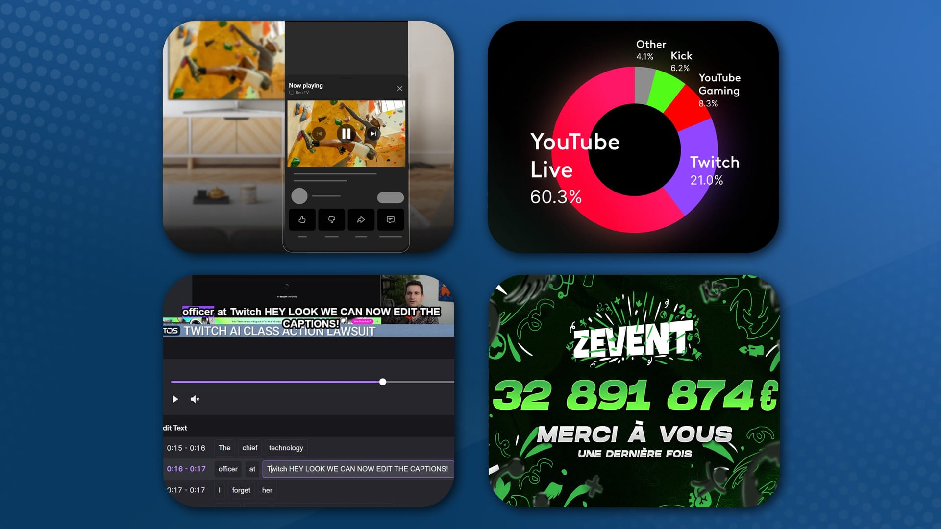Open comments with the comment icon
The height and width of the screenshot is (529, 941).
(x=391, y=219)
